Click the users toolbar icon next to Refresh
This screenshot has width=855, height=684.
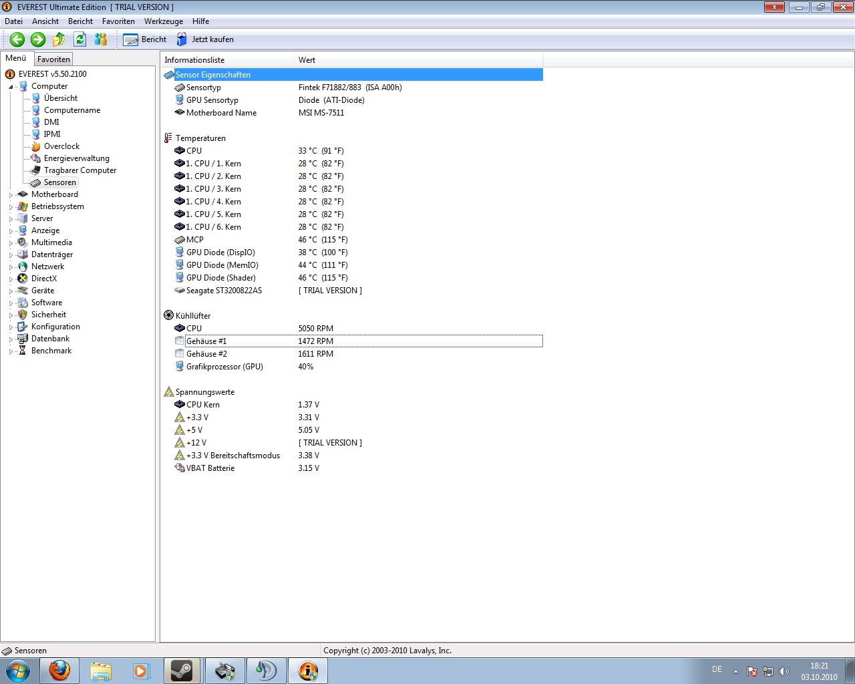[100, 39]
